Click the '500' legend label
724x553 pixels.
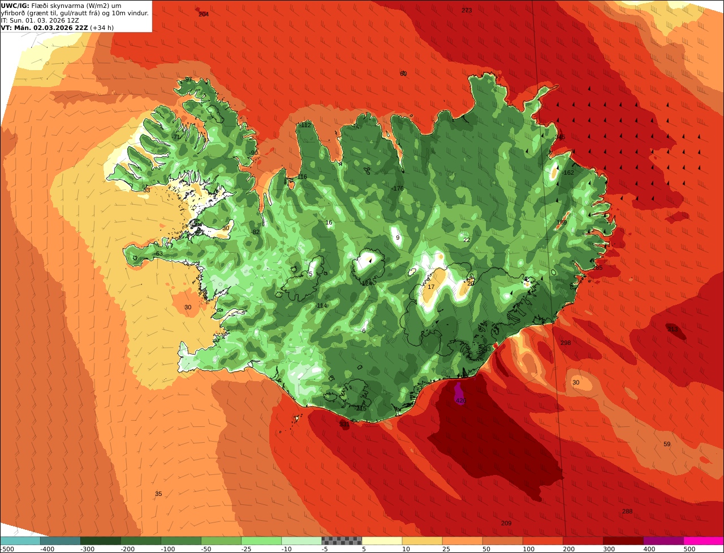[689, 549]
